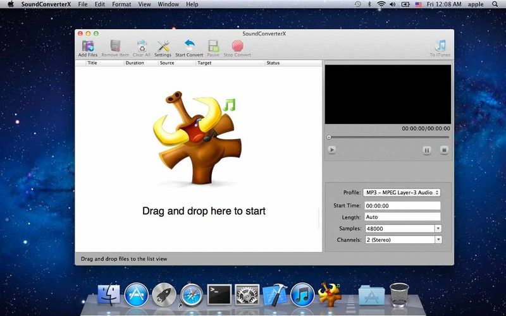The image size is (506, 316).
Task: Click the preview seek slider knob
Action: tap(329, 137)
